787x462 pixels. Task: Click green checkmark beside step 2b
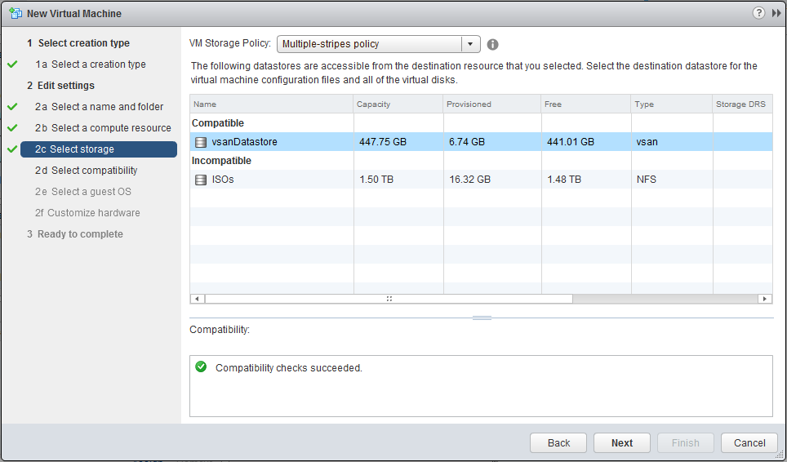[x=12, y=128]
